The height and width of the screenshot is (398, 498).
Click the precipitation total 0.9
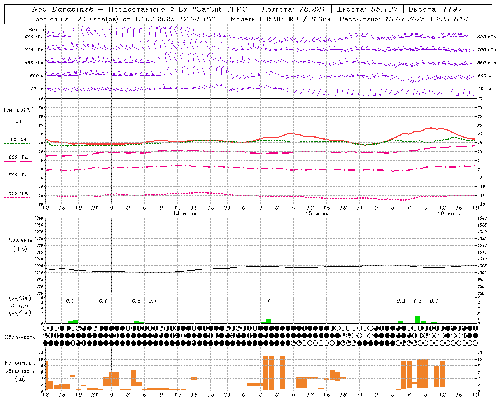coord(70,301)
